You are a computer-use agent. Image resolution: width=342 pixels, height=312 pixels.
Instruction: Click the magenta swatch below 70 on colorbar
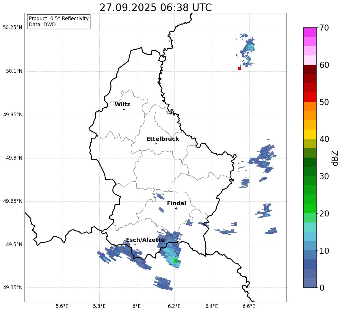point(310,32)
